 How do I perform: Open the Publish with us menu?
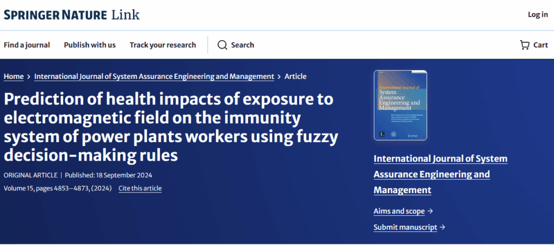pos(90,45)
